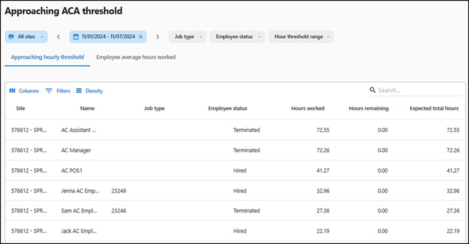This screenshot has width=469, height=244.
Task: Open the Hour threshold range dropdown
Action: pyautogui.click(x=301, y=37)
